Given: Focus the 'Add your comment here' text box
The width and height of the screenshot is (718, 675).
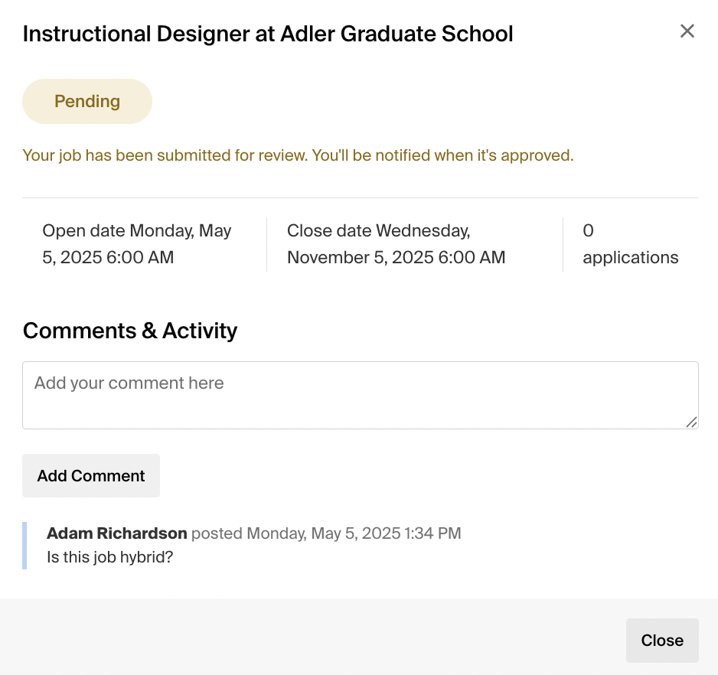Looking at the screenshot, I should coord(361,395).
